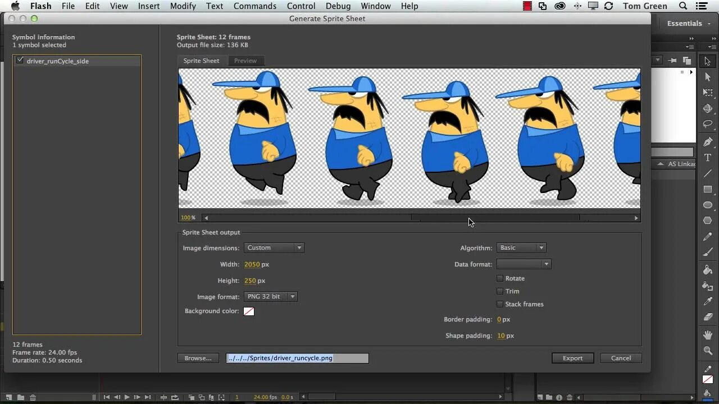The image size is (719, 404).
Task: Select the Text tool
Action: click(708, 158)
